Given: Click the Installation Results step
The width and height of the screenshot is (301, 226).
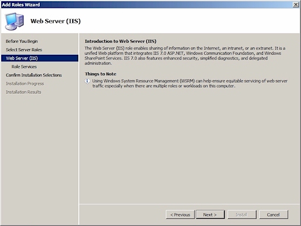Looking at the screenshot, I should (23, 92).
